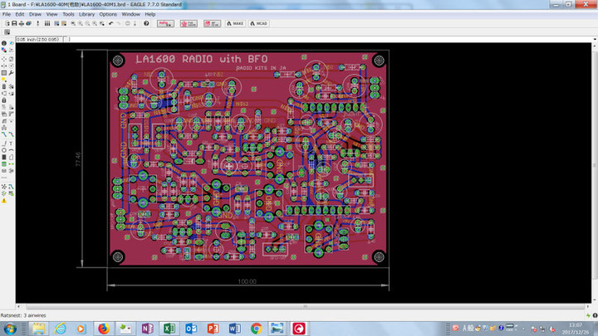Open the Tools menu

pyautogui.click(x=68, y=14)
